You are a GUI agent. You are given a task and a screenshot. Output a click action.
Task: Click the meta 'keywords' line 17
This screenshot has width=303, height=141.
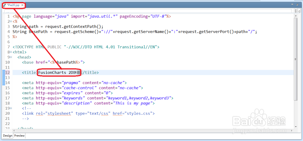point(98,98)
